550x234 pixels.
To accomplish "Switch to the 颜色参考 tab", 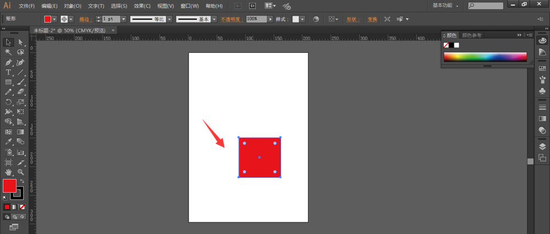I will (x=472, y=35).
